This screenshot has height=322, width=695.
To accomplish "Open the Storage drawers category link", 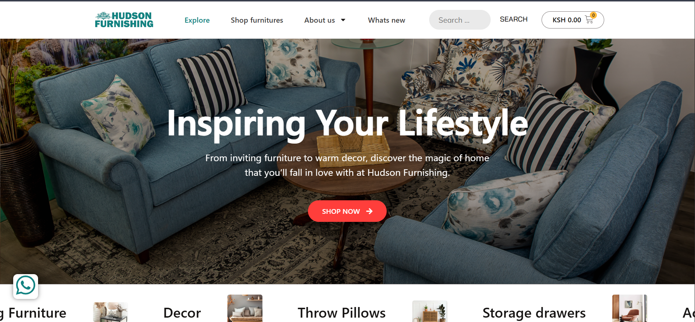I will [534, 313].
